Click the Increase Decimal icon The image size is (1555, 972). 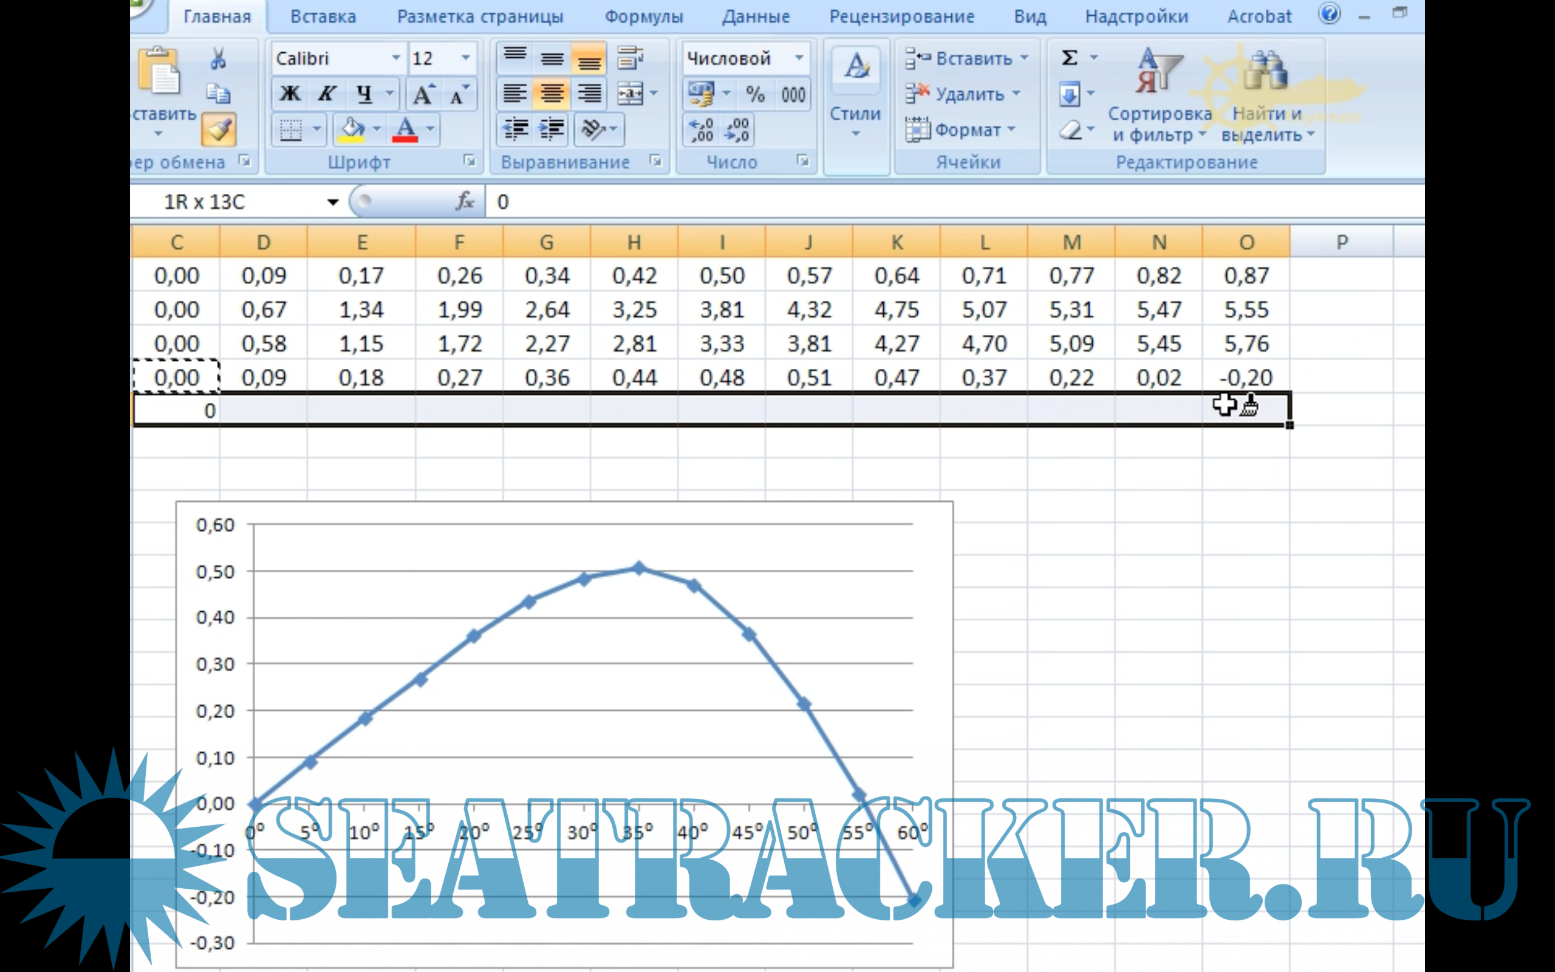coord(700,129)
